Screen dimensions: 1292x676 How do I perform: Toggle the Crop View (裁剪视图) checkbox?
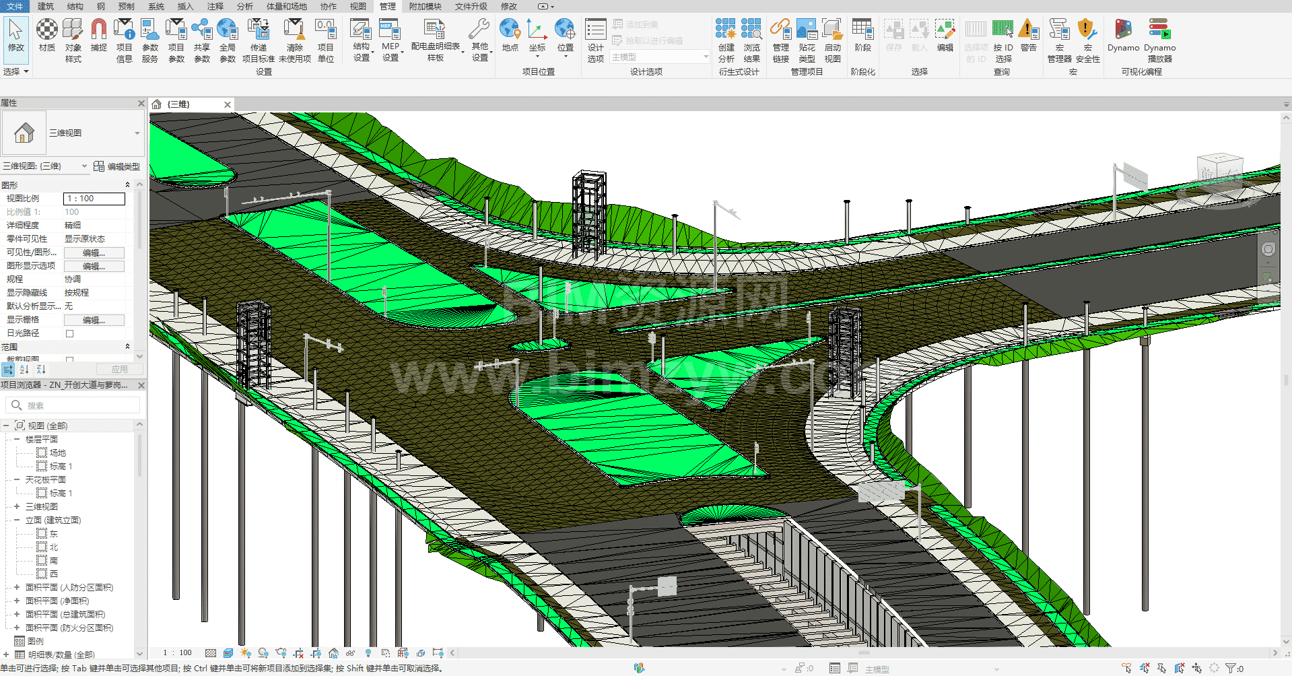69,360
